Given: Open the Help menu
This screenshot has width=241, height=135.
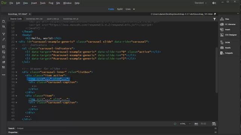Looking at the screenshot, I should tap(77, 3).
